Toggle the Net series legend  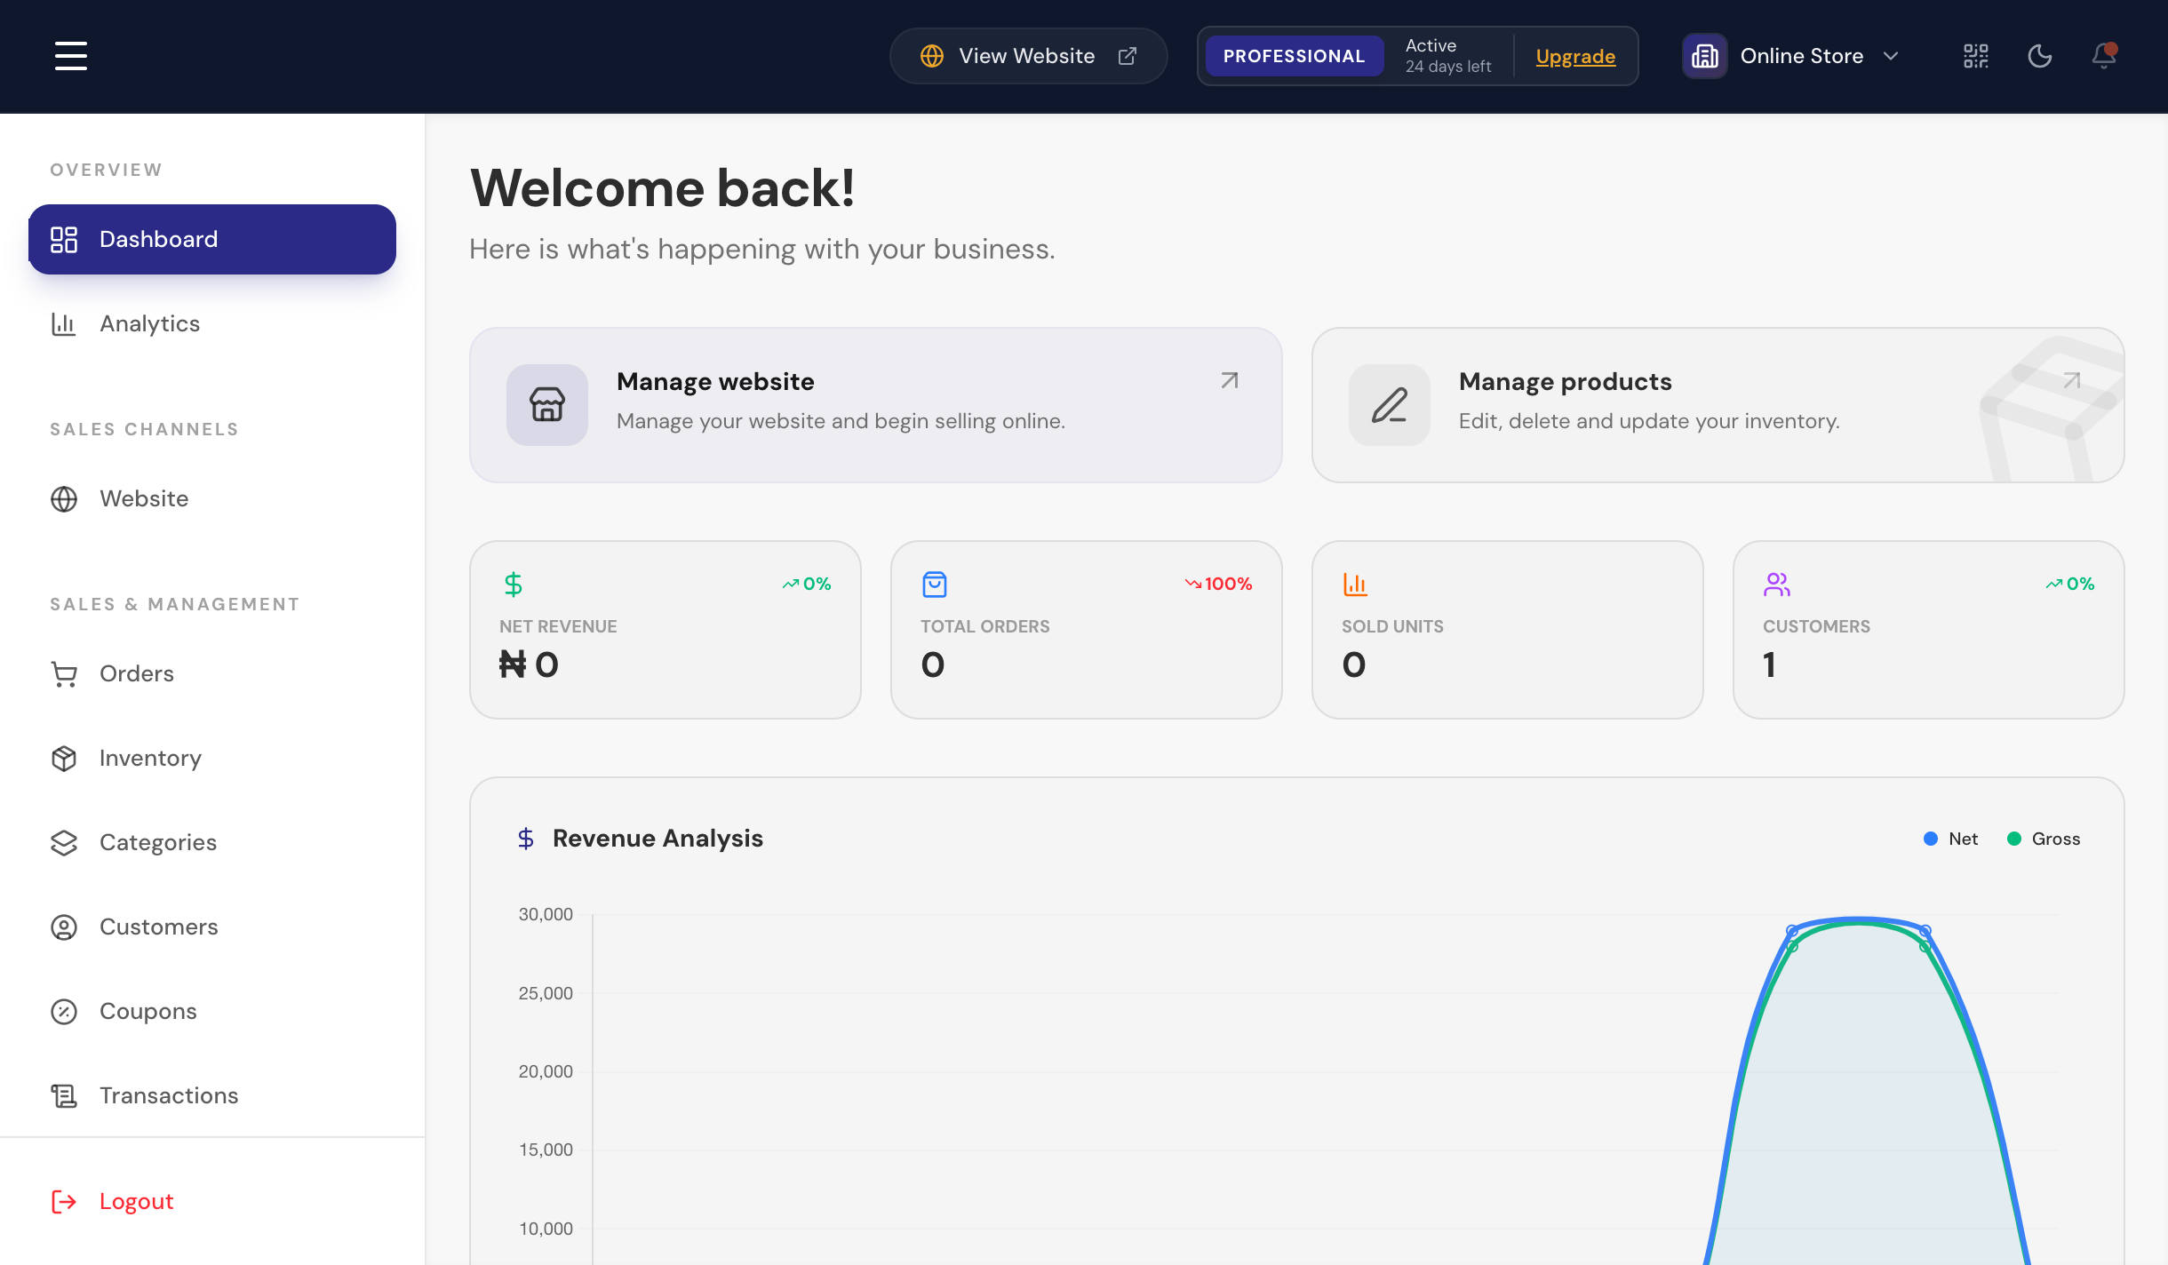[1950, 839]
